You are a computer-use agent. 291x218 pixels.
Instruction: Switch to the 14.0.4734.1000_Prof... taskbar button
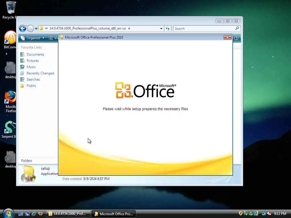tap(68, 214)
